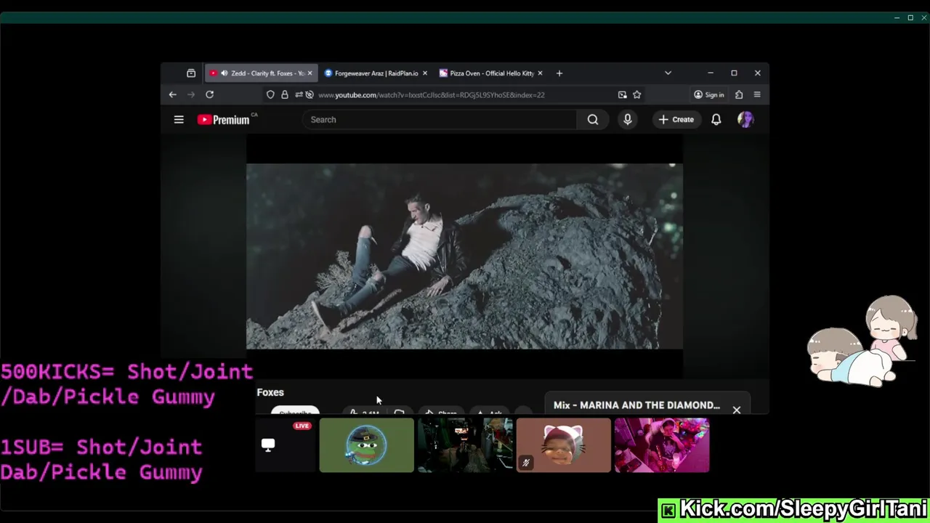Select the pink-lit room participant thumbnail
Screen dimensions: 930x523
click(x=662, y=445)
